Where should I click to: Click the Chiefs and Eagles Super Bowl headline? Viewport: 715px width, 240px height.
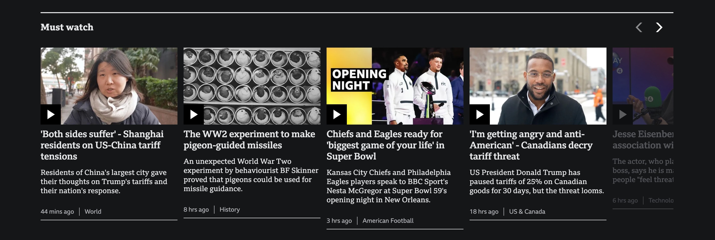386,145
